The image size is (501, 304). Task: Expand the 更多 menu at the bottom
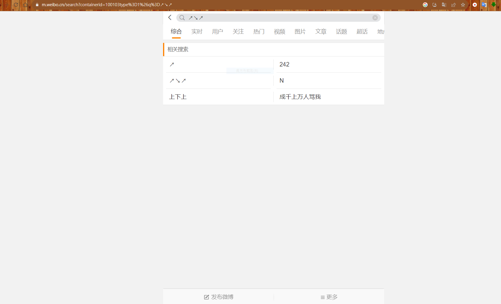click(x=329, y=297)
